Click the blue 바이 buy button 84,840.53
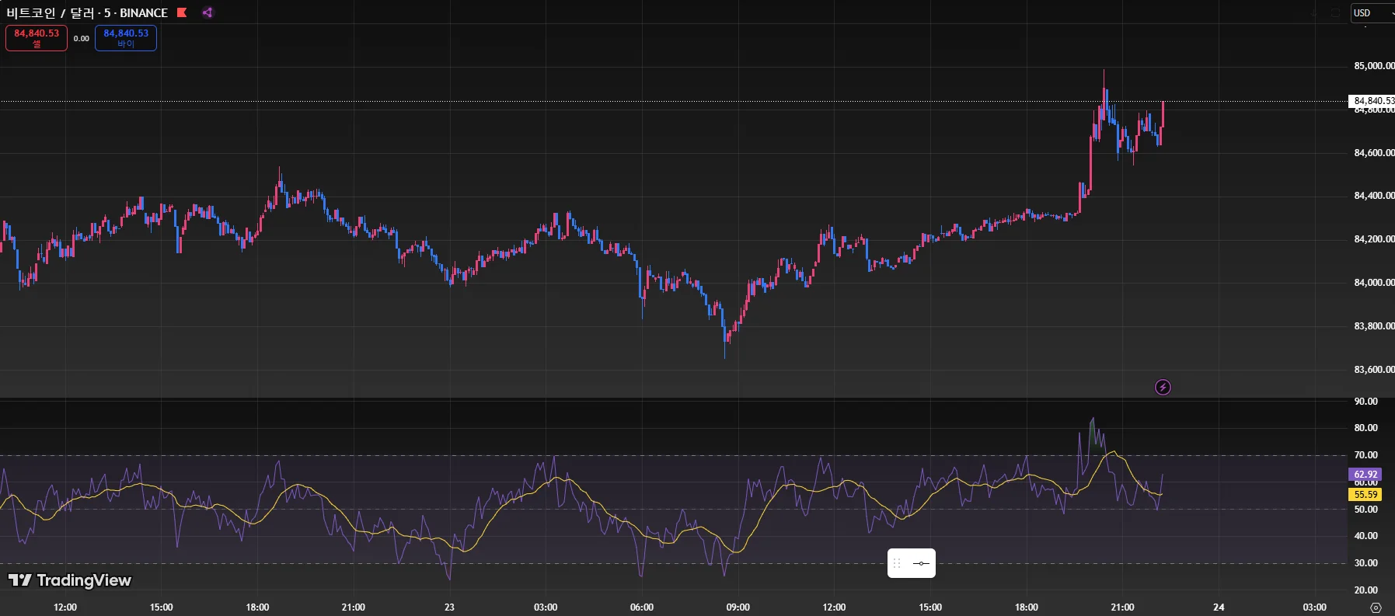The image size is (1395, 616). [126, 38]
